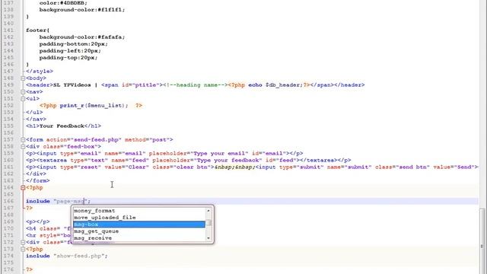Click the footer selector on line 141
The image size is (487, 274).
(x=37, y=30)
